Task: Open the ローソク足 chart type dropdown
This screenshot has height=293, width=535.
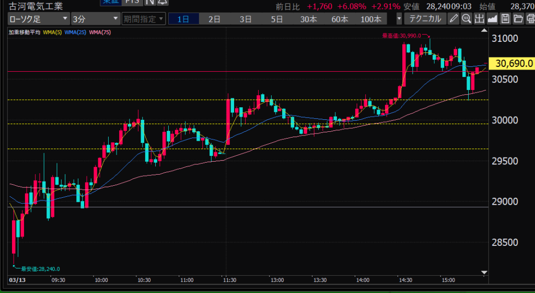Action: [39, 19]
